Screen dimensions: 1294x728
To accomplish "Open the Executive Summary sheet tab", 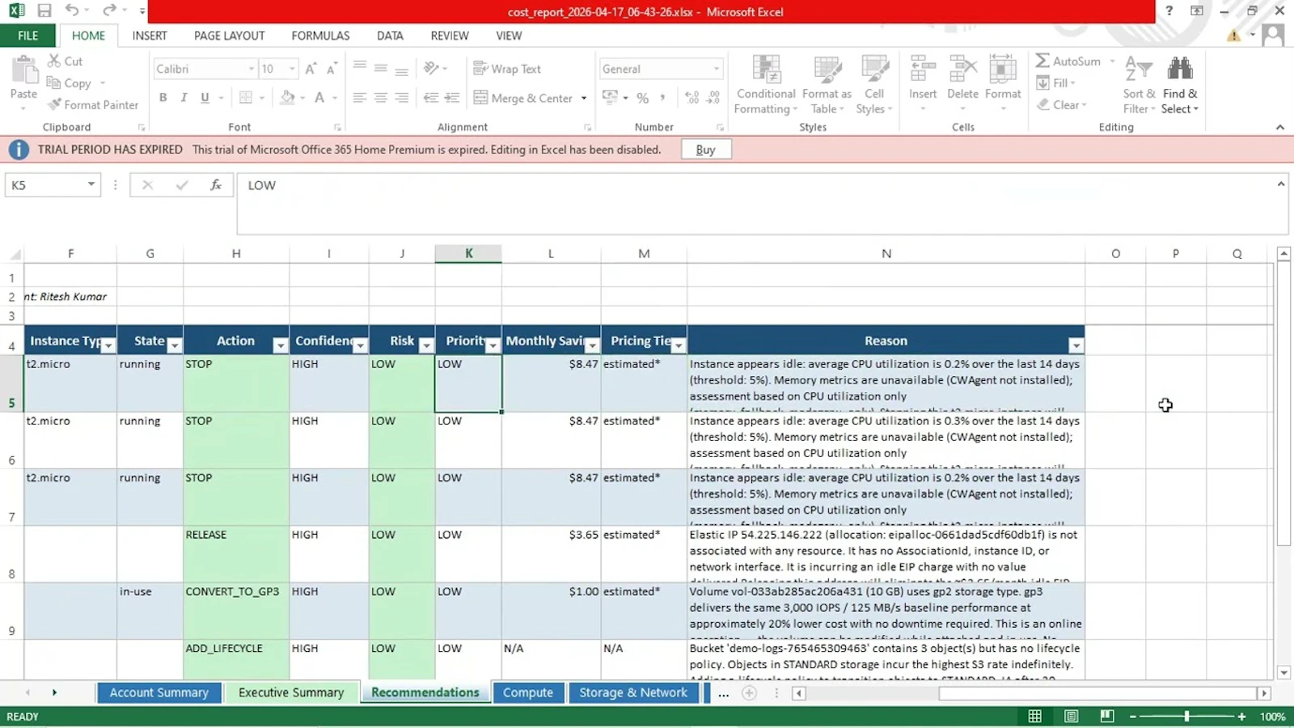I will [x=291, y=692].
